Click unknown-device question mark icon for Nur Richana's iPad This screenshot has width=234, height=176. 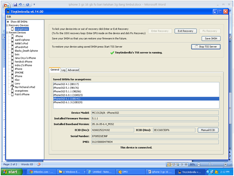point(12,87)
